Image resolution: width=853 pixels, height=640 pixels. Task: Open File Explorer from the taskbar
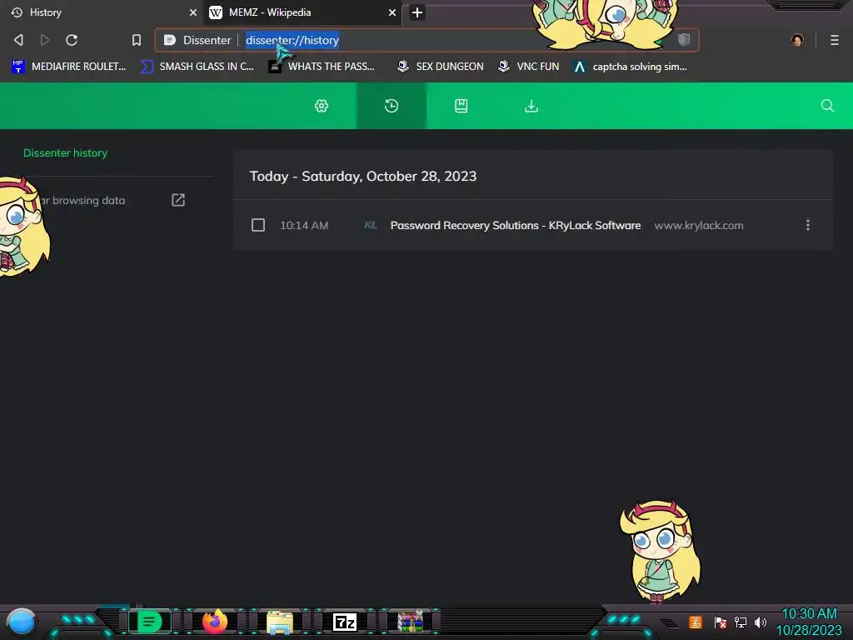pyautogui.click(x=280, y=622)
